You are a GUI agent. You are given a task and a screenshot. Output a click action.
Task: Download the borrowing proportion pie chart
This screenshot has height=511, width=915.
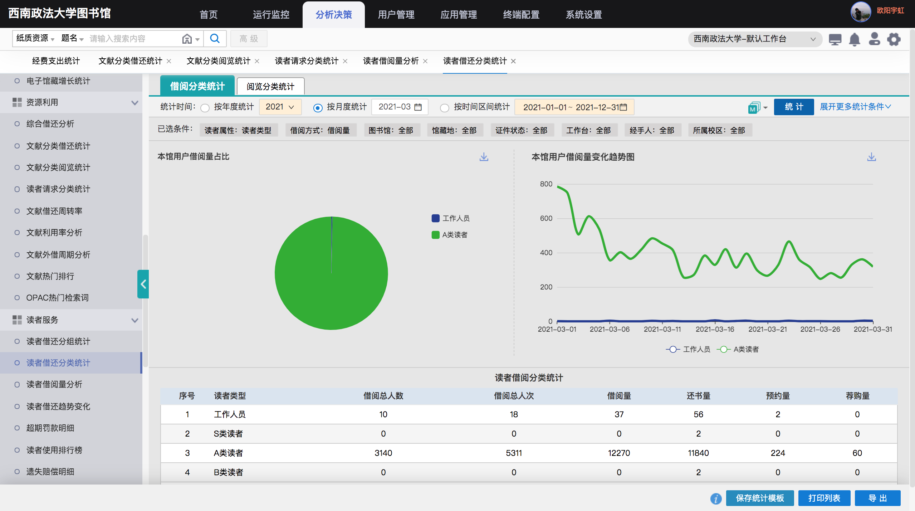click(484, 157)
